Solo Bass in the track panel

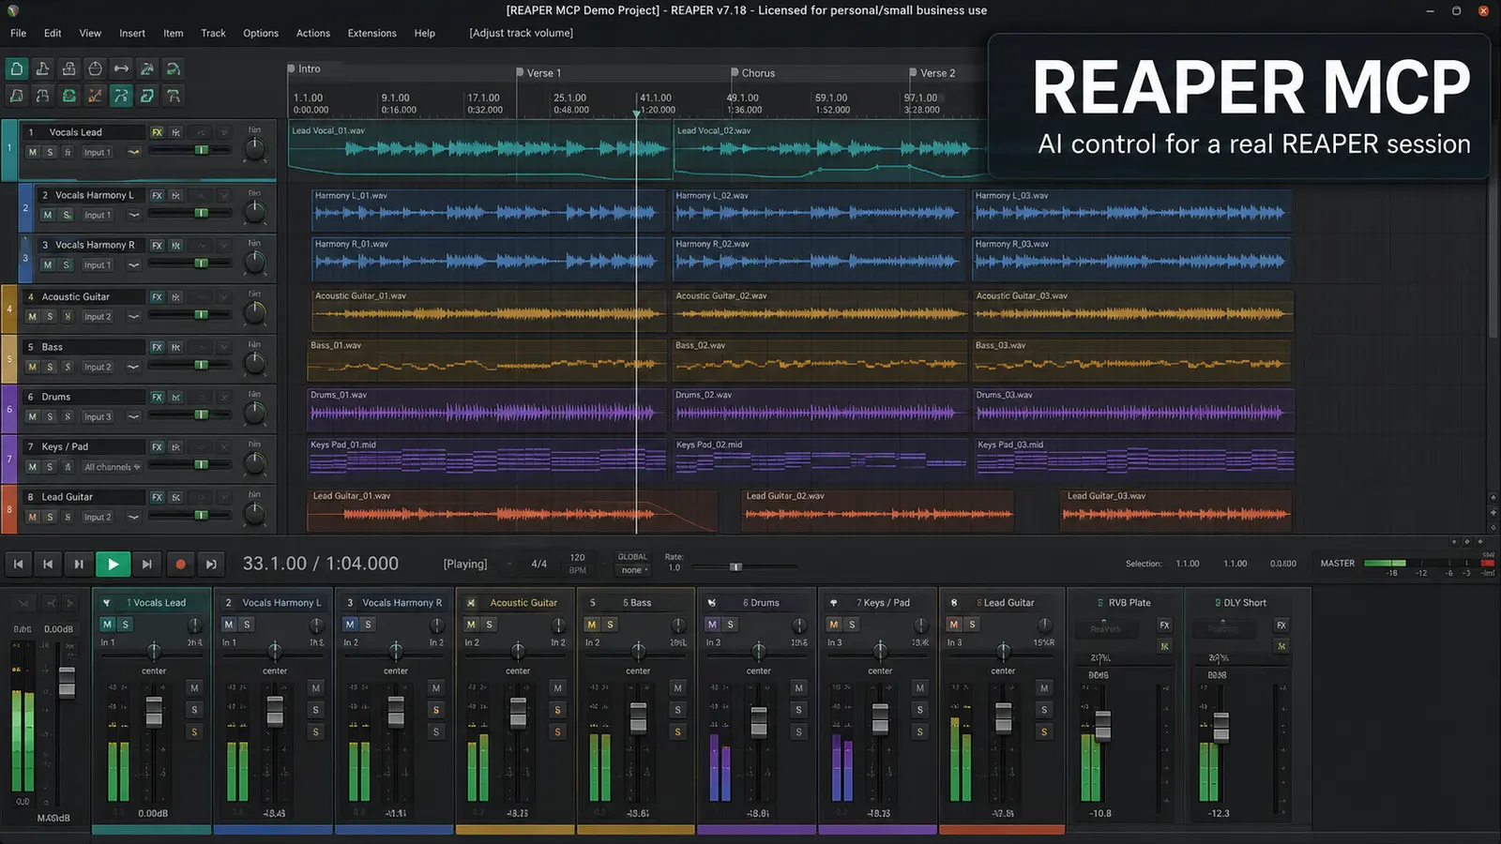coord(50,367)
